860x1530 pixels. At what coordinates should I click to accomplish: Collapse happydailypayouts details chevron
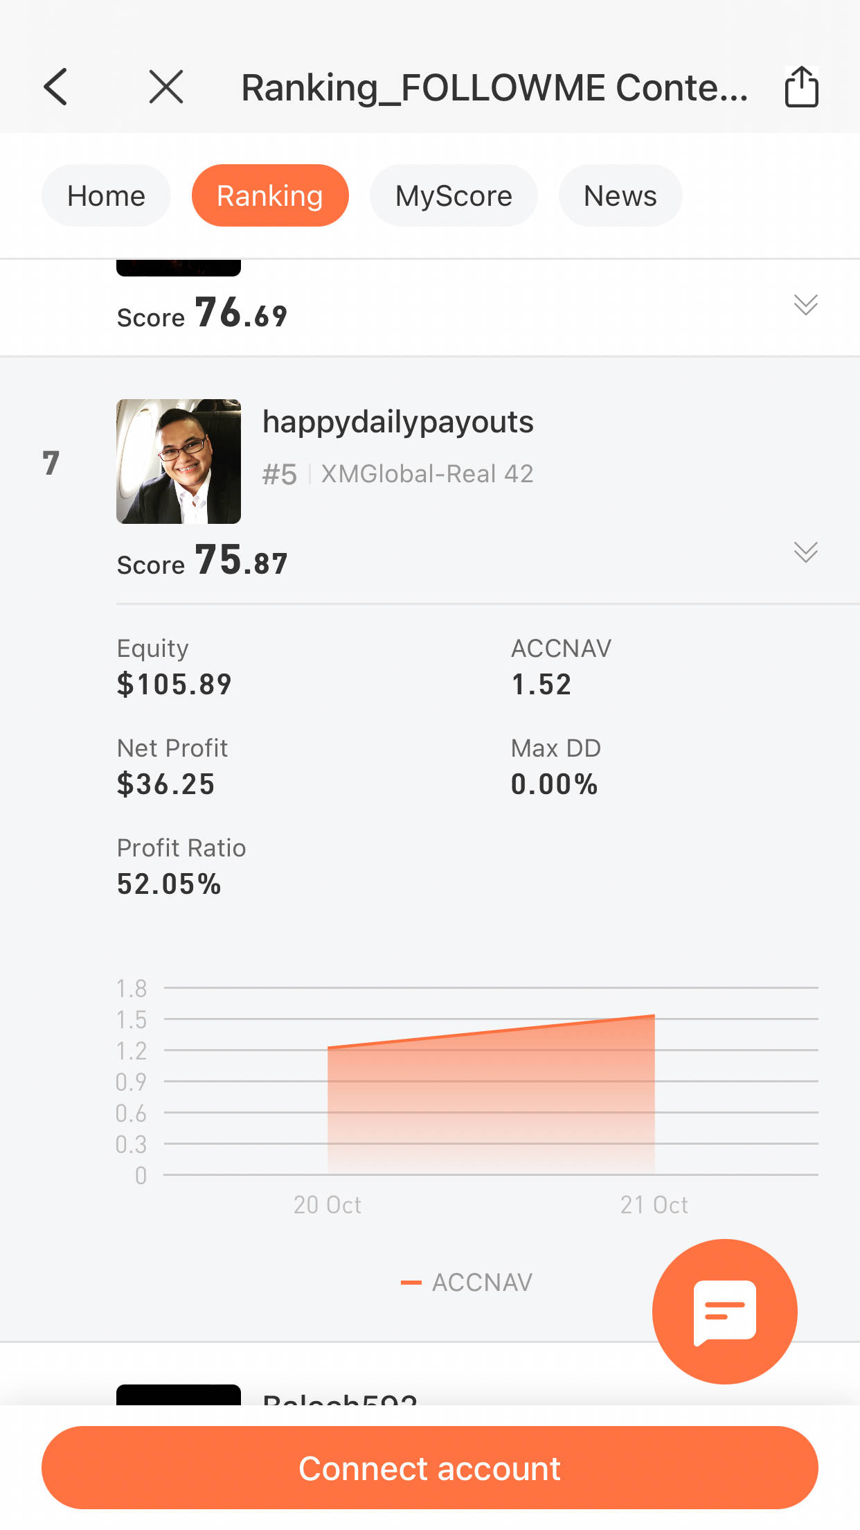coord(805,552)
